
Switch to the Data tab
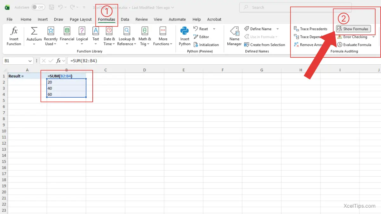point(125,19)
